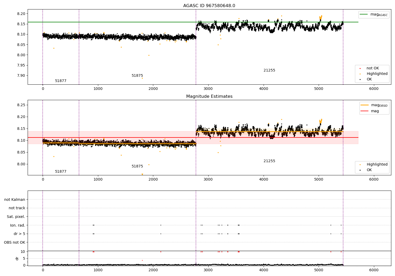
Task: Click the orange mag OBSID legend line
Action: (x=364, y=105)
